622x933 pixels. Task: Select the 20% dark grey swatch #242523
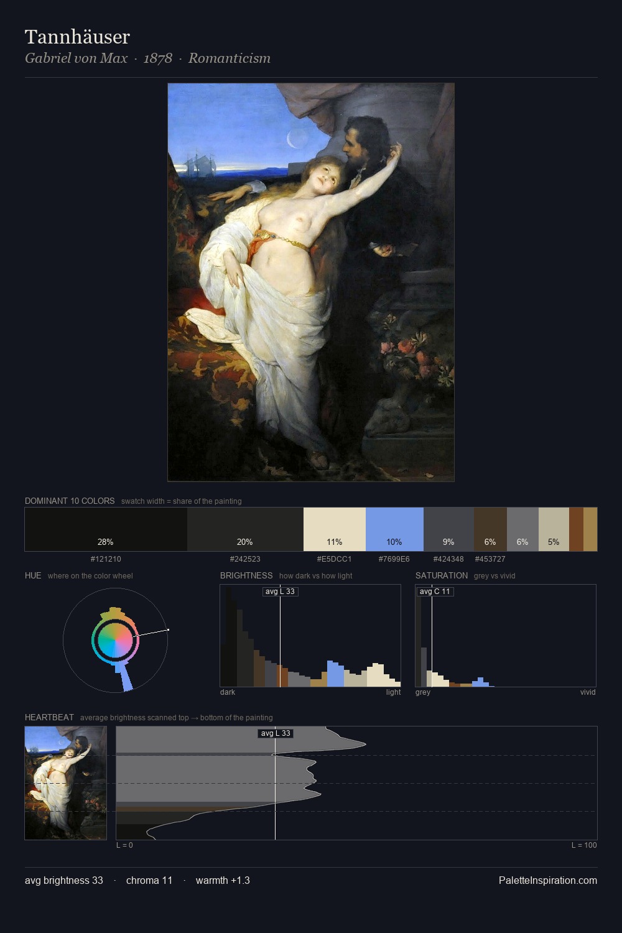[245, 529]
